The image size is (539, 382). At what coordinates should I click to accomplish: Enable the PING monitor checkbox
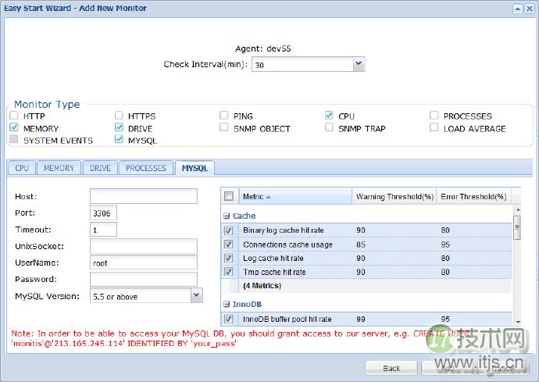tap(224, 116)
